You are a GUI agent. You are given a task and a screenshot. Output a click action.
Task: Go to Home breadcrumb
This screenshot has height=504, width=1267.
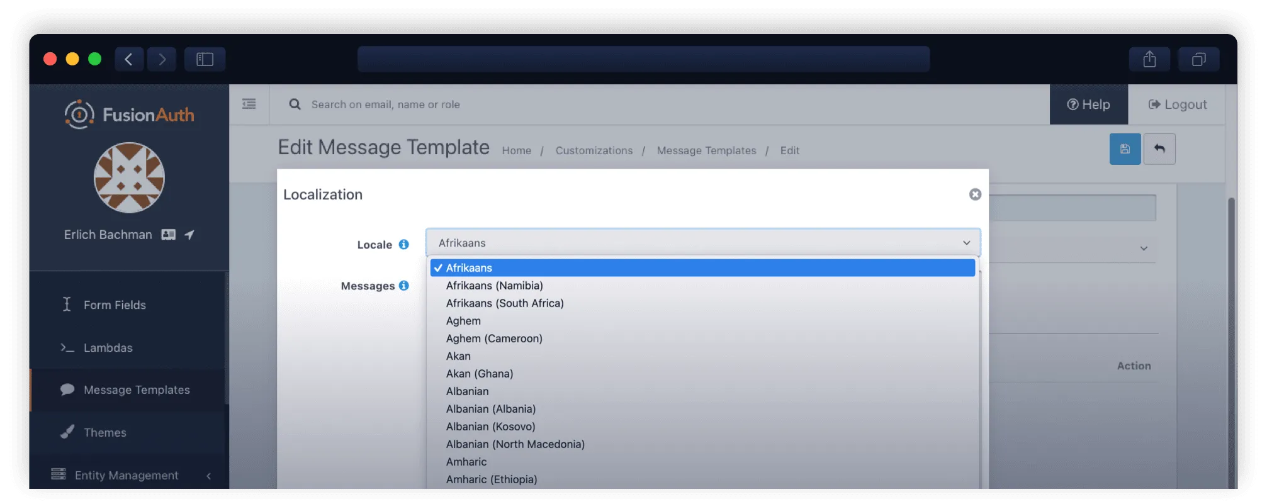coord(516,150)
